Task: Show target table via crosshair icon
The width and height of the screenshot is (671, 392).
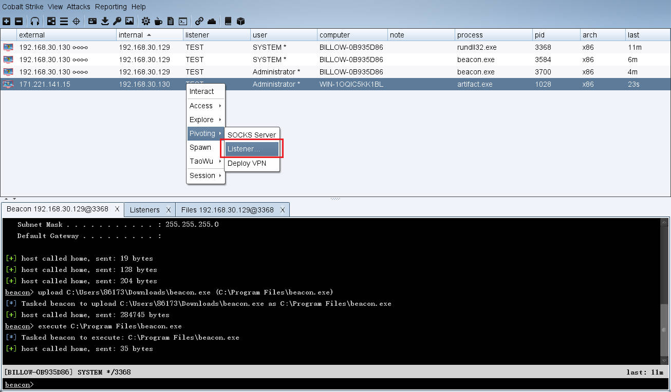Action: (x=76, y=21)
